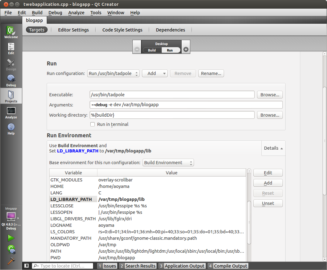The height and width of the screenshot is (270, 327).
Task: Collapse the Run Environment Details
Action: pyautogui.click(x=273, y=148)
